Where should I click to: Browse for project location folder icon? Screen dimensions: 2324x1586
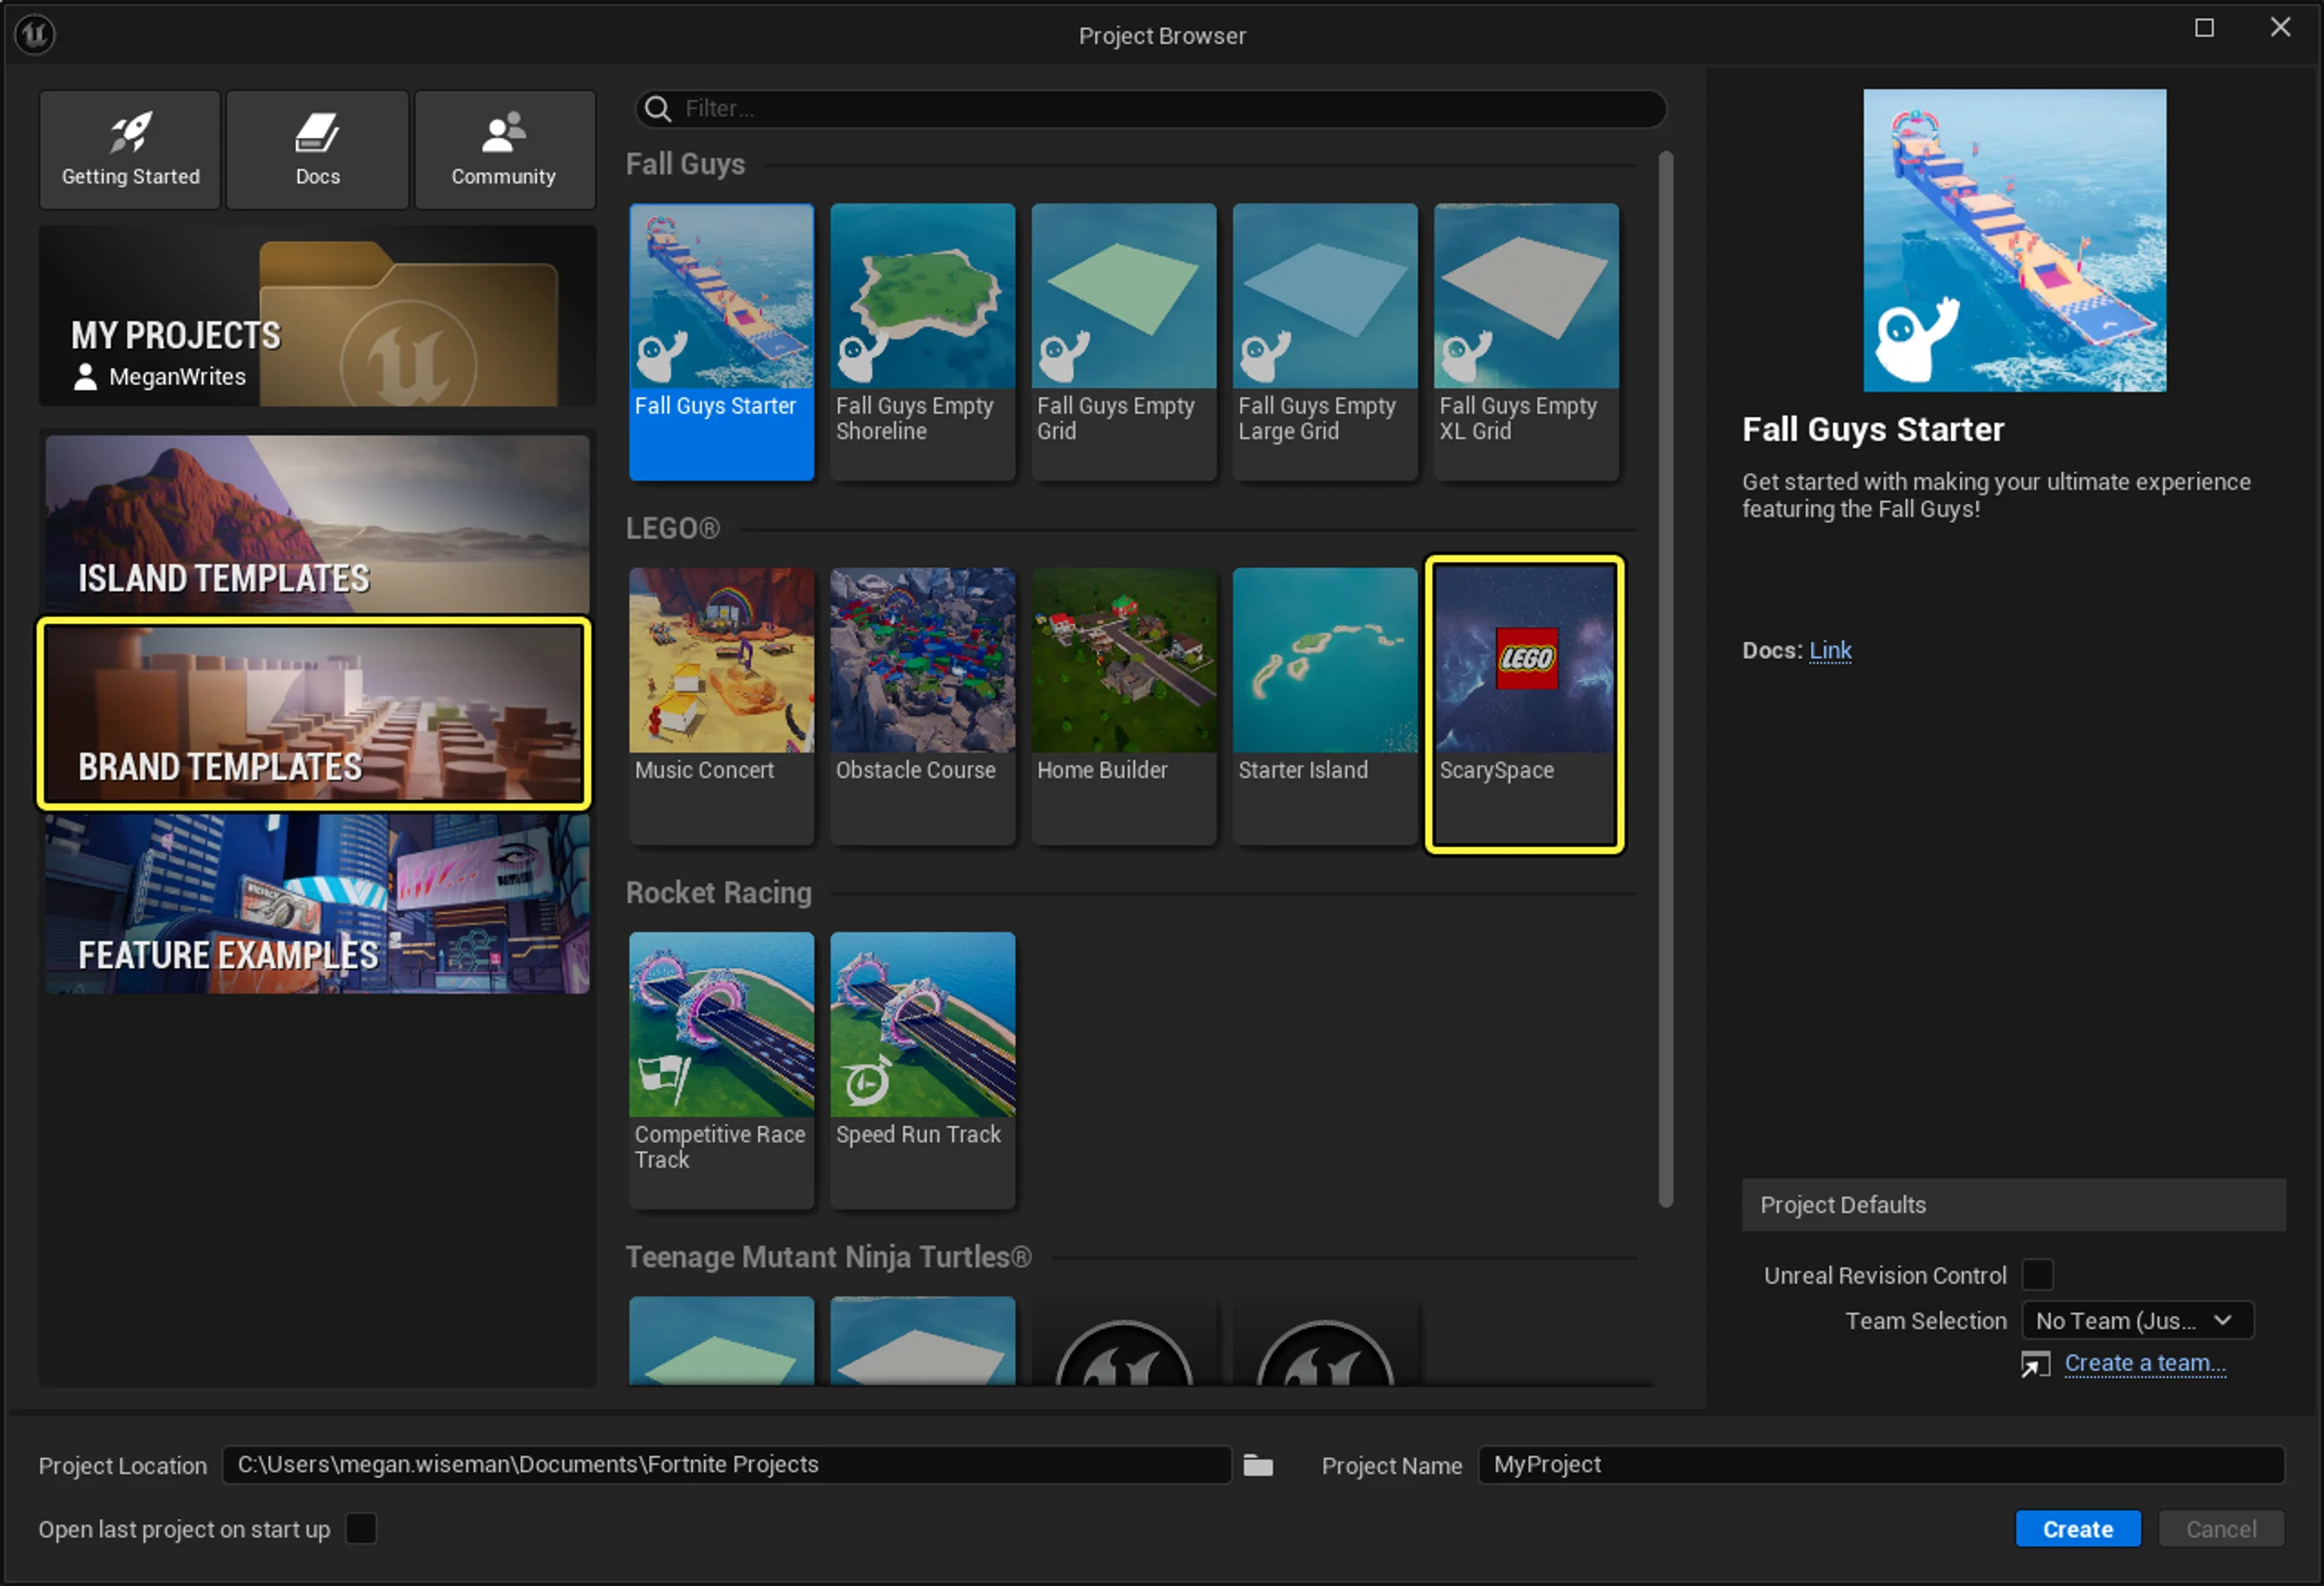[x=1258, y=1465]
